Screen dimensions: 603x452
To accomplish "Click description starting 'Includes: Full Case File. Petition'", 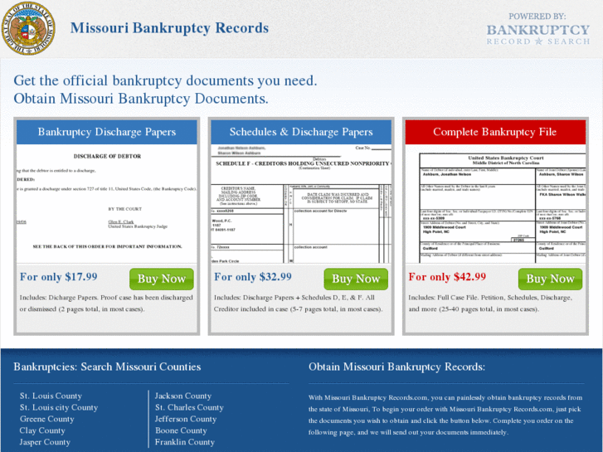I will click(x=490, y=303).
